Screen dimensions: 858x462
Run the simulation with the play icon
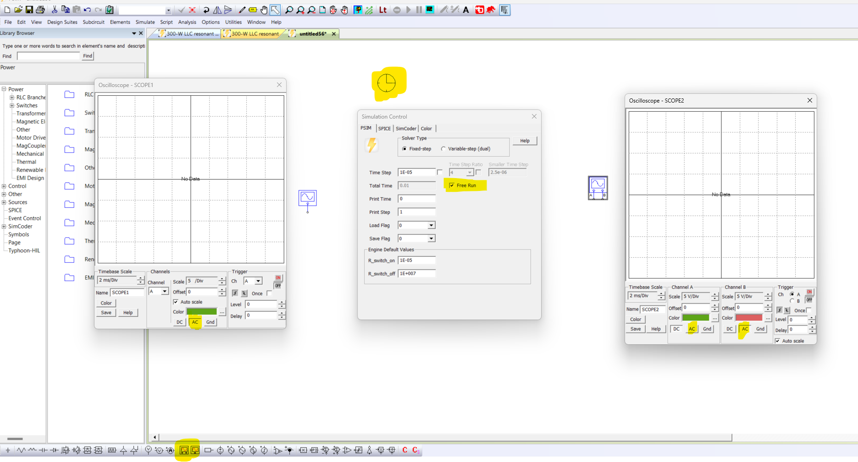[408, 10]
